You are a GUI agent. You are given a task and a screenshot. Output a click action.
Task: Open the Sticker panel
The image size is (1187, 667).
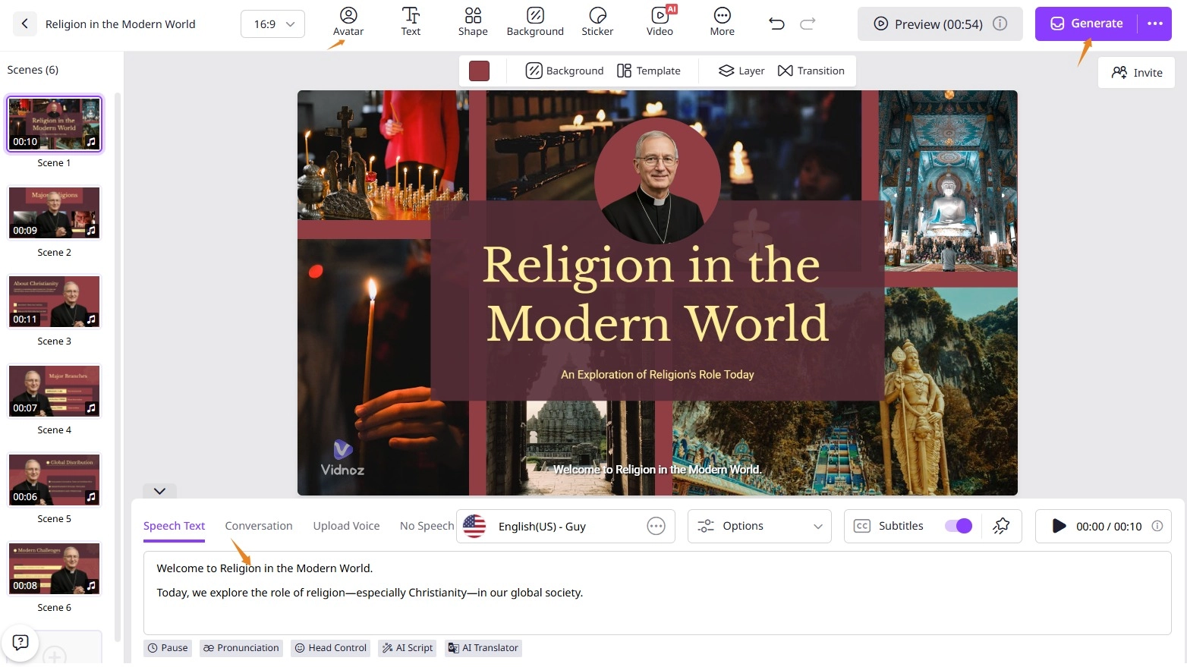click(597, 21)
